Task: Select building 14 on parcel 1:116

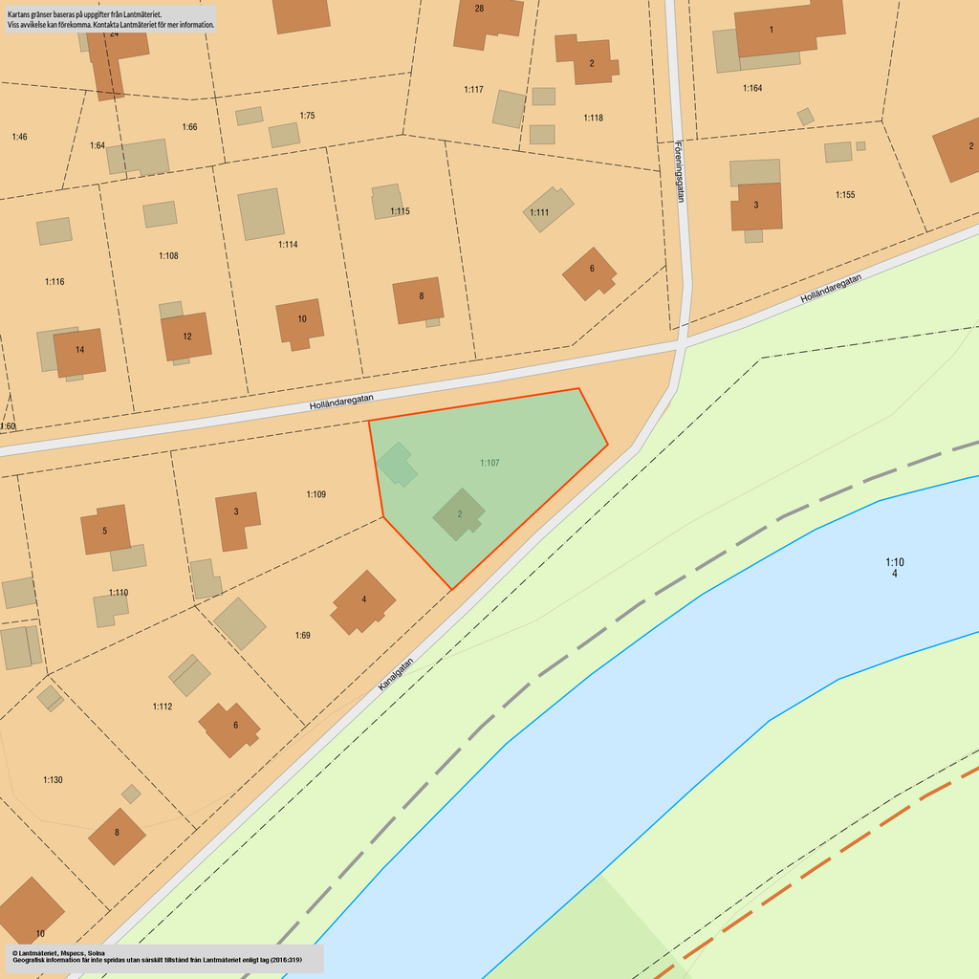Action: coord(79,350)
